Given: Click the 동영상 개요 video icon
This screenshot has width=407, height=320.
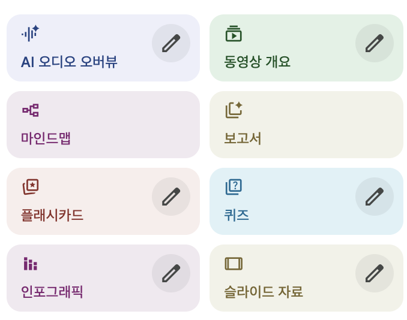Looking at the screenshot, I should click(234, 34).
